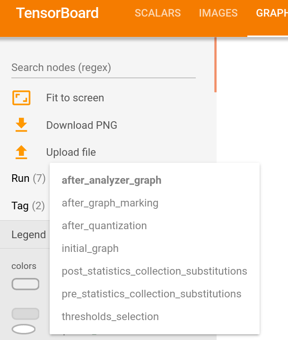288x340 pixels.
Task: Pick initial_graph from the run dropdown
Action: click(155, 249)
